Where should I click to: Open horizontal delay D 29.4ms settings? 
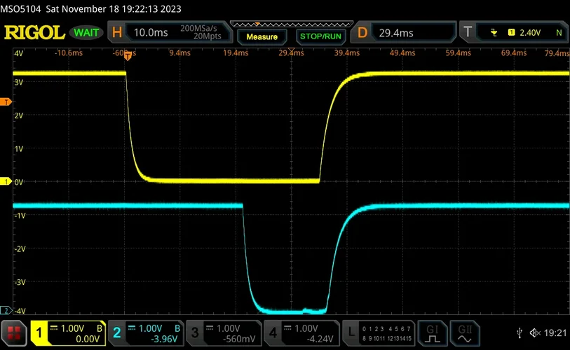[x=403, y=33]
